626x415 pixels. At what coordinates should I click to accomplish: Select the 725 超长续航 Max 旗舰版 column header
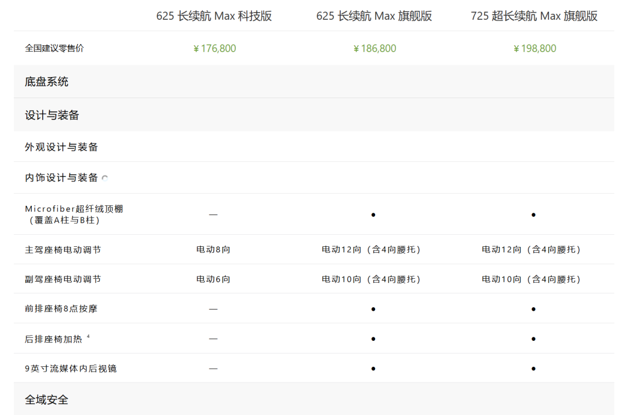(534, 16)
